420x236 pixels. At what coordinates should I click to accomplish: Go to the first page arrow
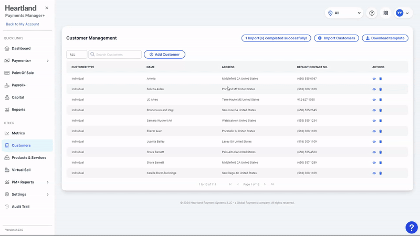click(230, 185)
